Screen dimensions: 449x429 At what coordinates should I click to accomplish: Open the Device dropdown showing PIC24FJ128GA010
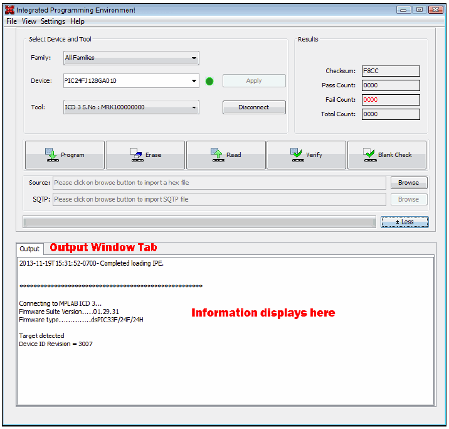(x=131, y=81)
